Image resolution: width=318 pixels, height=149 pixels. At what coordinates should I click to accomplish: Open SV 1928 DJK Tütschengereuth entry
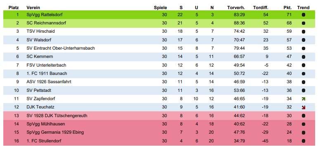[x=57, y=115]
